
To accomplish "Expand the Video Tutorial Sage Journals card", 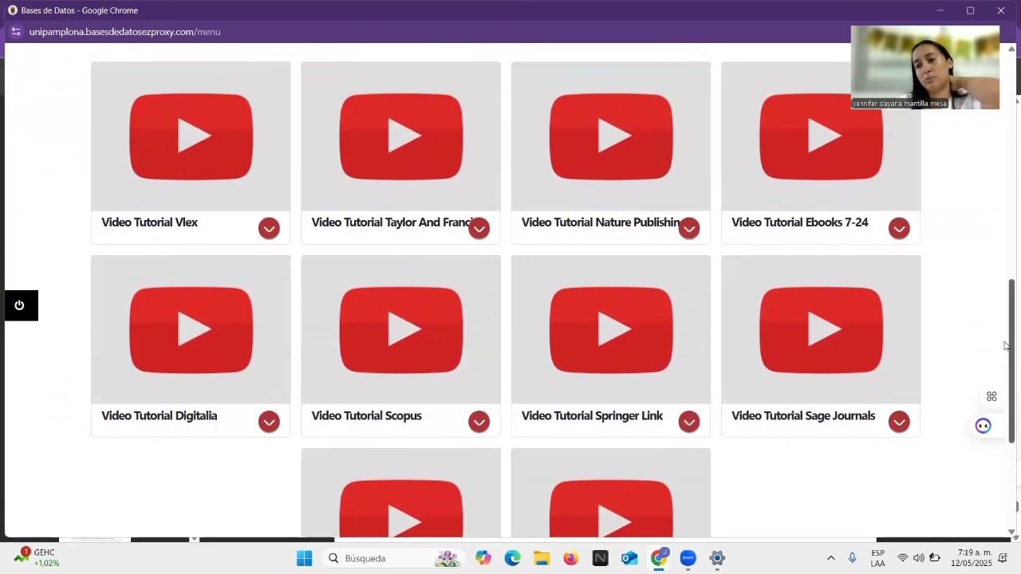I will (899, 422).
